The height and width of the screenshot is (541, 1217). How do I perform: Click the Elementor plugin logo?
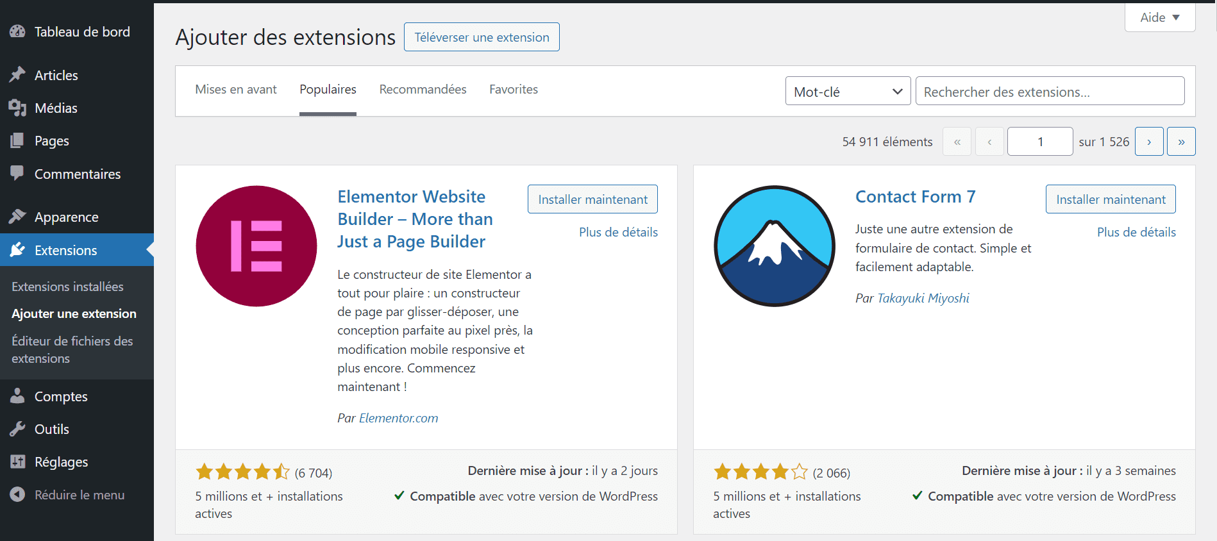tap(256, 246)
